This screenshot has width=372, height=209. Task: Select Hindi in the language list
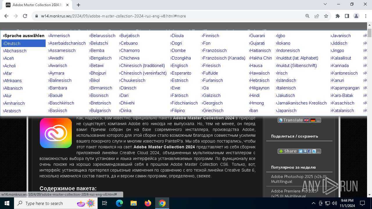254,96
